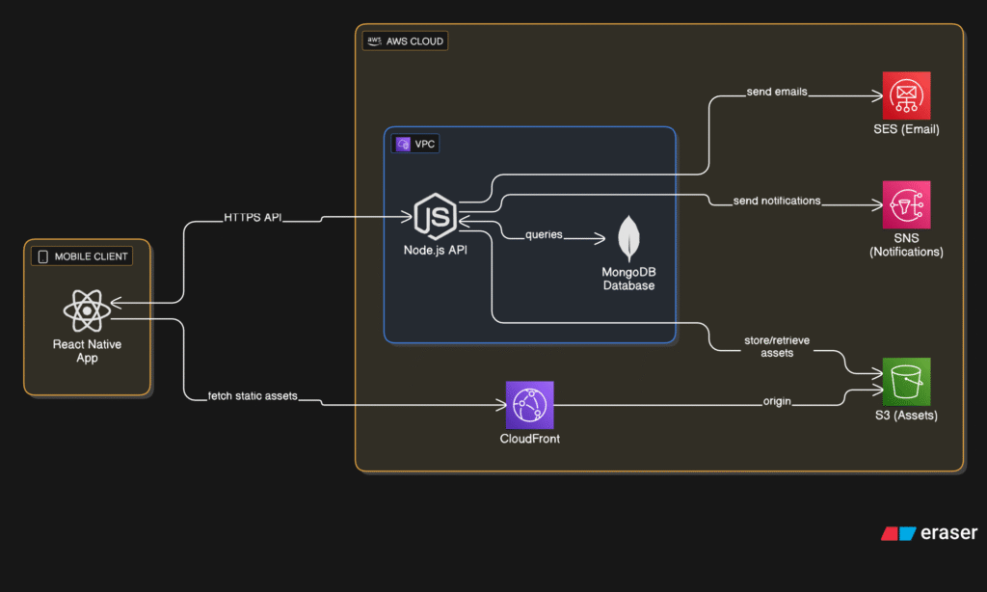Viewport: 987px width, 592px height.
Task: Click the 'CloudFront' node caption
Action: coord(529,439)
